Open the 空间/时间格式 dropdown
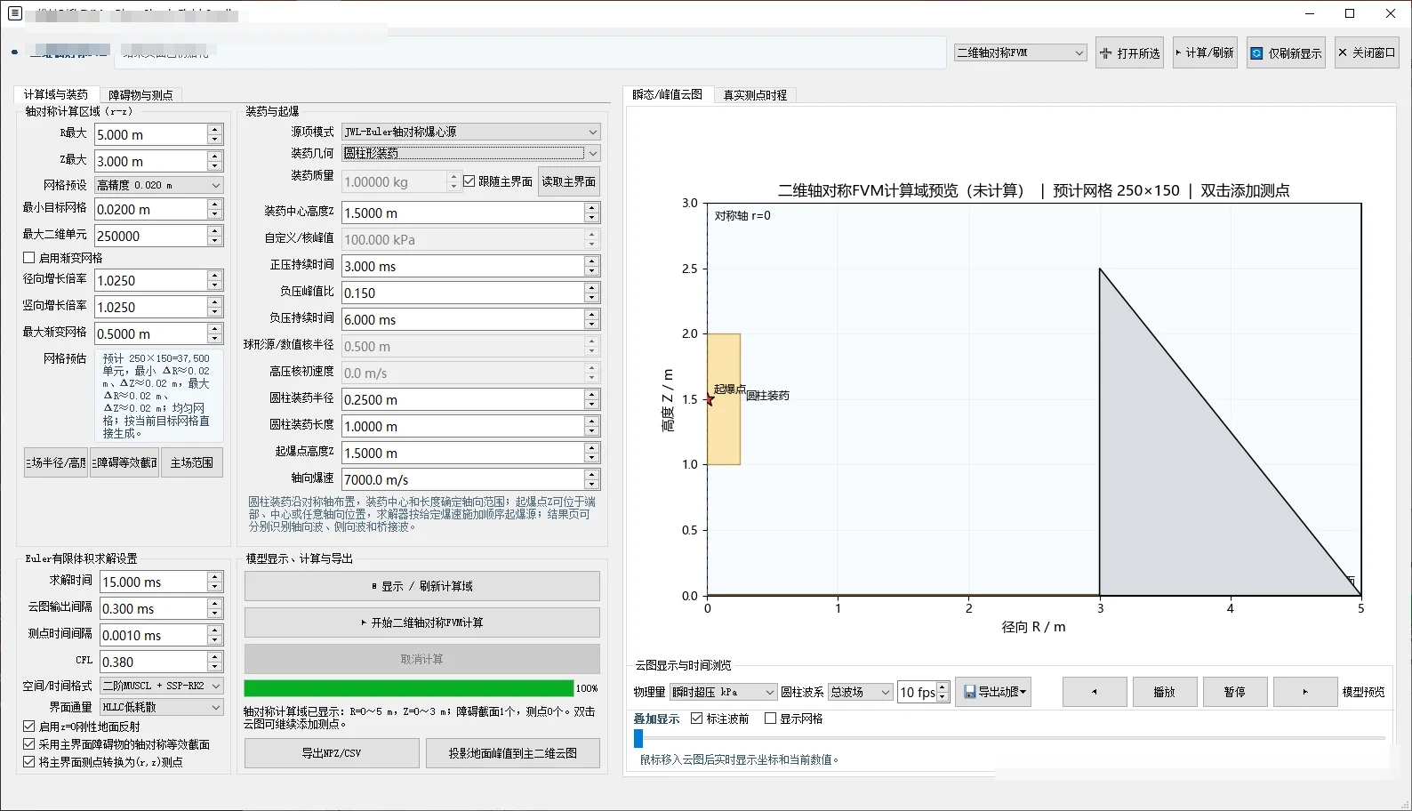This screenshot has height=811, width=1412. 162,686
